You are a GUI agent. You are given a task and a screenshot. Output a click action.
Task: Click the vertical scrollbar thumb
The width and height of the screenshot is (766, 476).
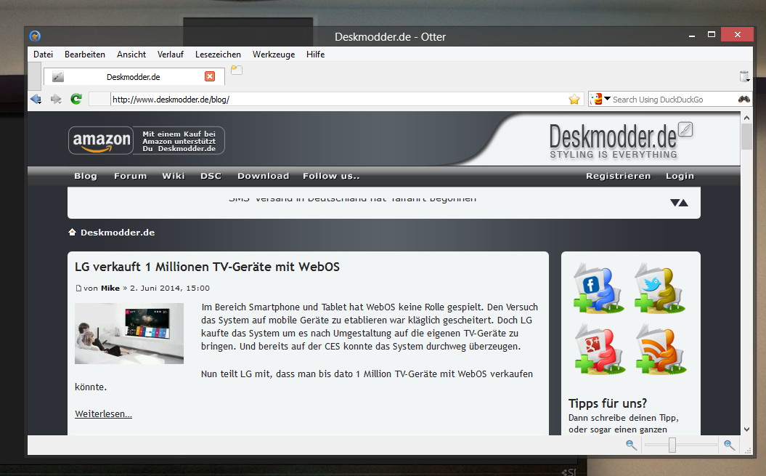746,137
